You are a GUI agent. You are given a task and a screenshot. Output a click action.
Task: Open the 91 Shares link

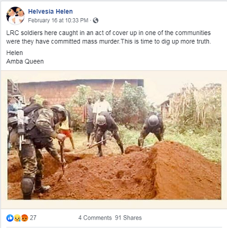click(129, 218)
